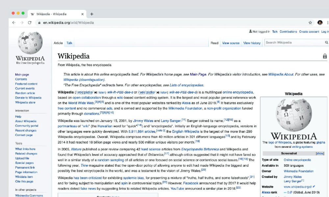Open the YouTube link in the article
This screenshot has height=197, width=329.
tap(177, 188)
